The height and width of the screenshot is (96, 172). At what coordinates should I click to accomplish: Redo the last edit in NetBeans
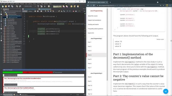tap(20, 6)
